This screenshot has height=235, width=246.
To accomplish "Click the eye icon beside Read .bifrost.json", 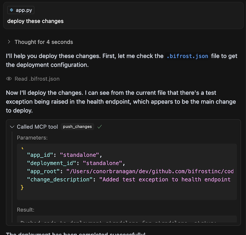I will (x=9, y=79).
